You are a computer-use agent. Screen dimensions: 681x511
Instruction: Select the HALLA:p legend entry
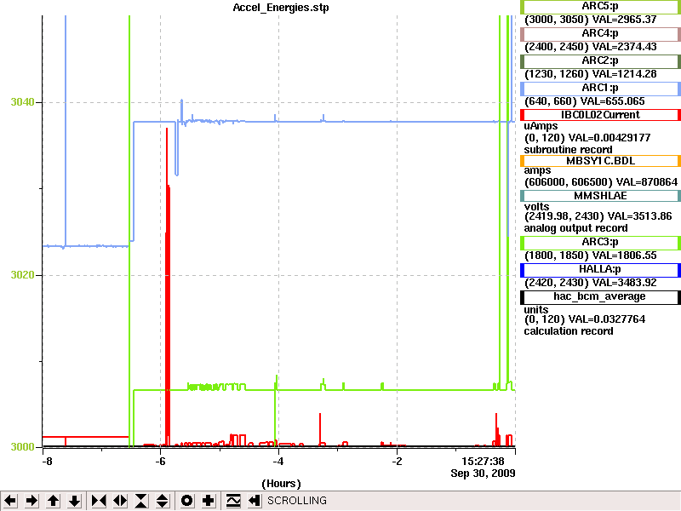pos(600,270)
